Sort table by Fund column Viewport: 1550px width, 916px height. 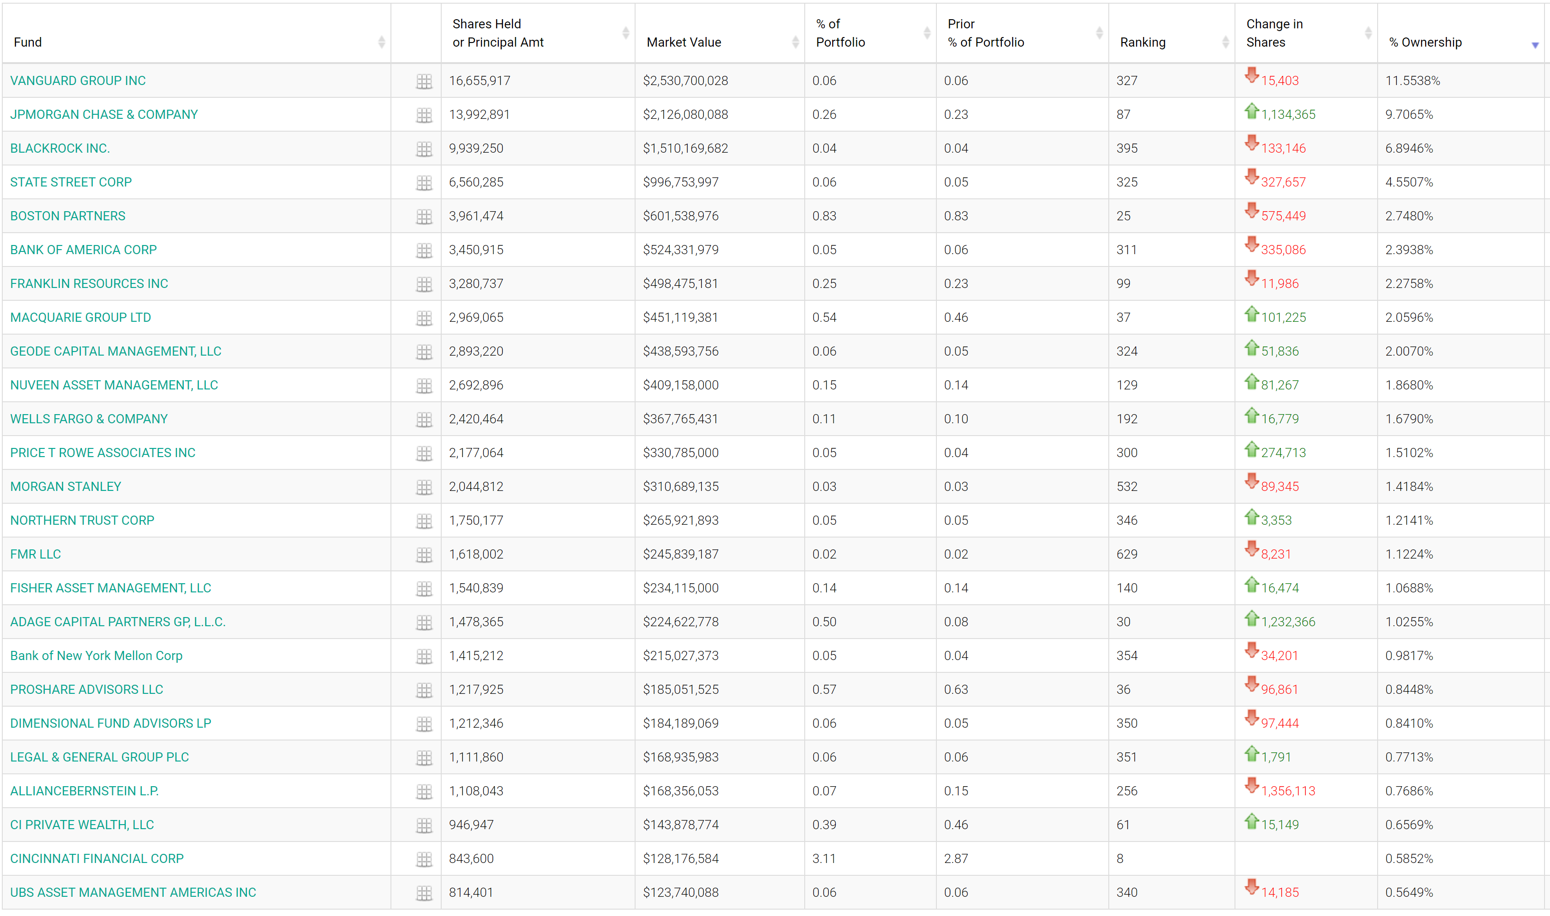pyautogui.click(x=196, y=33)
